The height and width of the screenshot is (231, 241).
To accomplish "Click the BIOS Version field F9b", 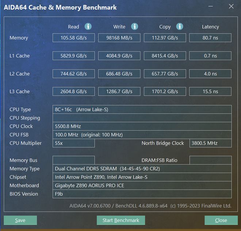I will coord(142,194).
